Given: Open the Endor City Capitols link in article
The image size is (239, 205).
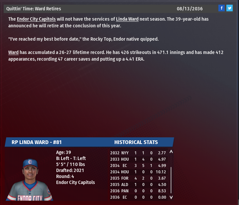Looking at the screenshot, I should tap(36, 19).
